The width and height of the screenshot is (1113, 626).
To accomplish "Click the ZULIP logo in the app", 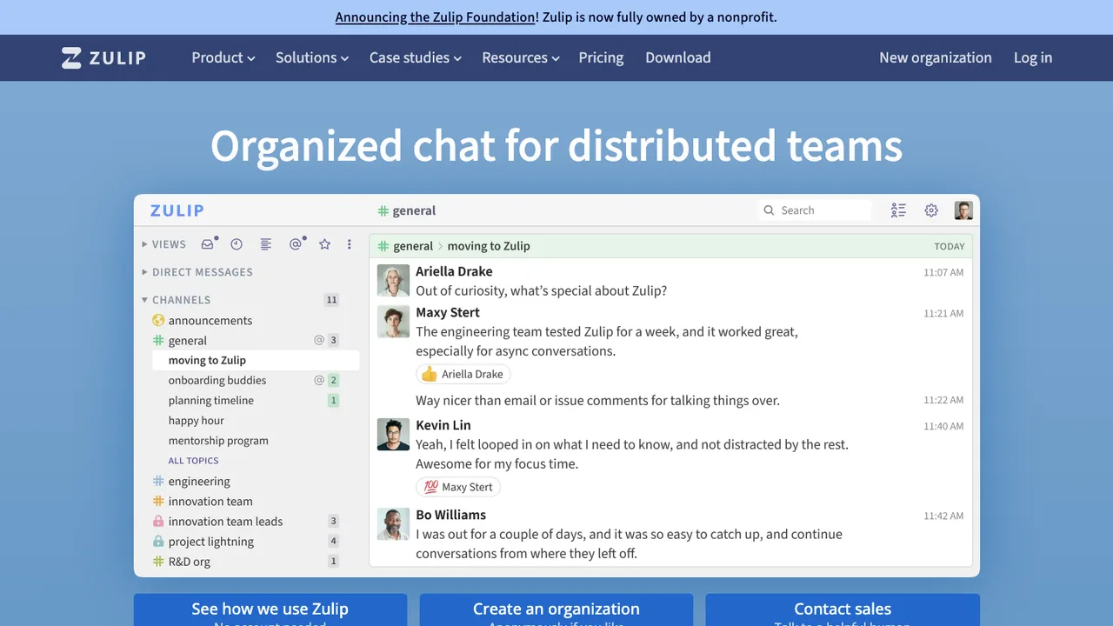I will tap(177, 210).
